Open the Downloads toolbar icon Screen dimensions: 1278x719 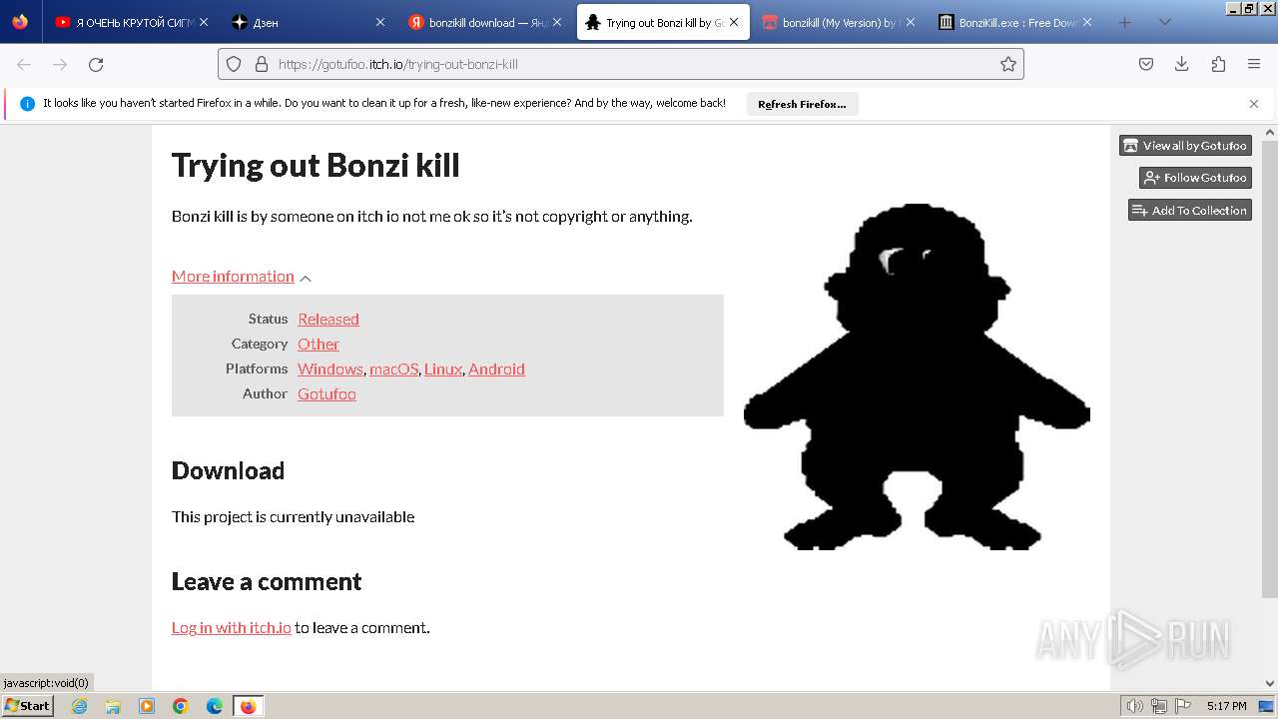pyautogui.click(x=1182, y=64)
